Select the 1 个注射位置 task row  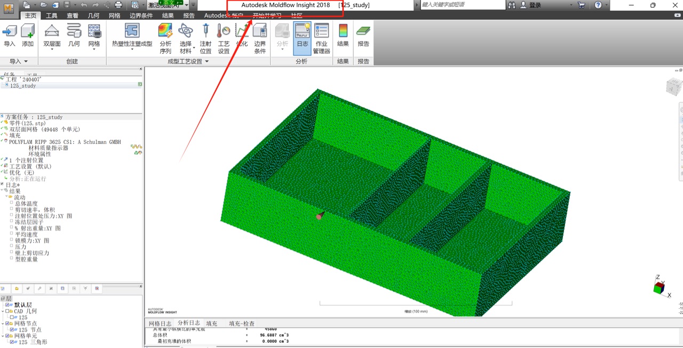(x=26, y=160)
